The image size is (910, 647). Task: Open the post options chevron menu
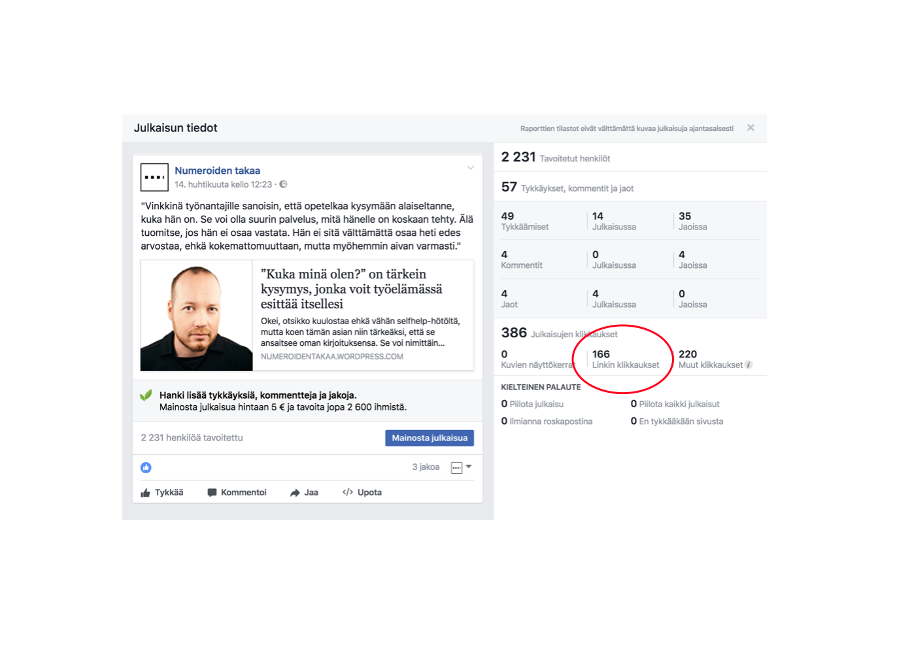pos(471,168)
